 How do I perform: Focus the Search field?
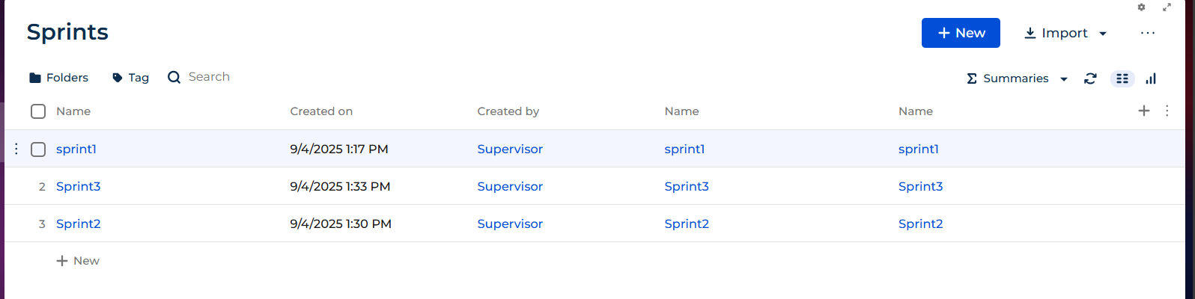[x=209, y=77]
